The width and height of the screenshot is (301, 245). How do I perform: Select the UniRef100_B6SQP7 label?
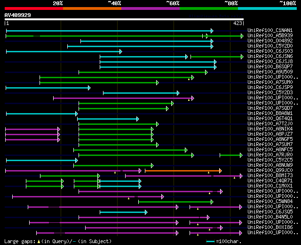click(x=270, y=66)
